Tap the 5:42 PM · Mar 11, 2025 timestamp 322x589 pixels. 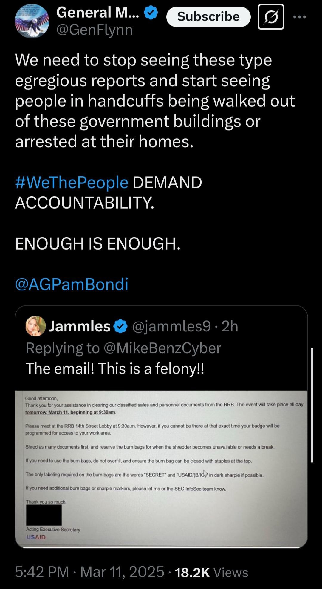89,572
